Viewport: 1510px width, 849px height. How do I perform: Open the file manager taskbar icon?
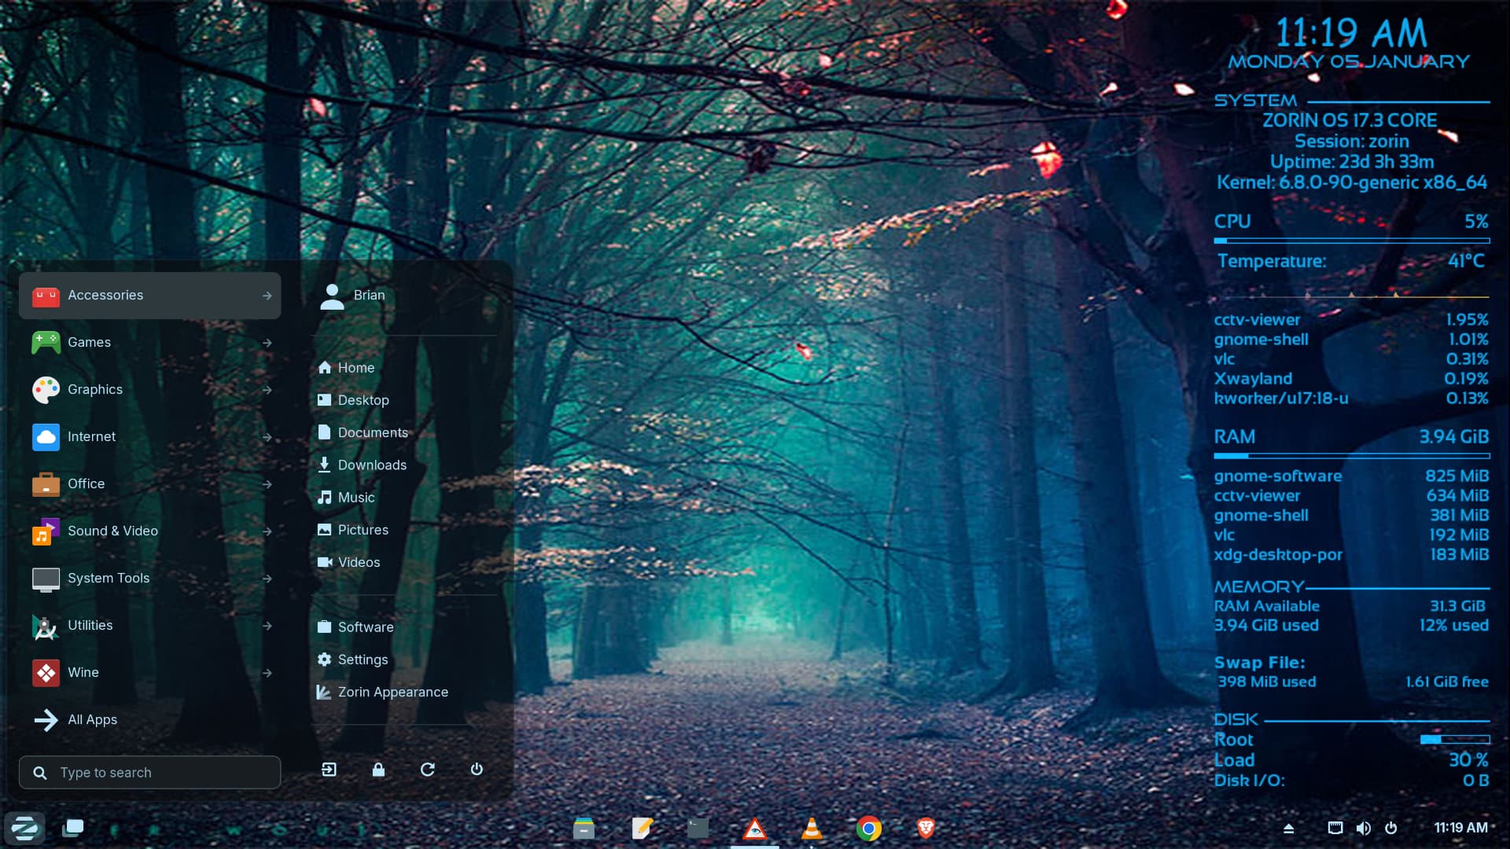click(584, 828)
